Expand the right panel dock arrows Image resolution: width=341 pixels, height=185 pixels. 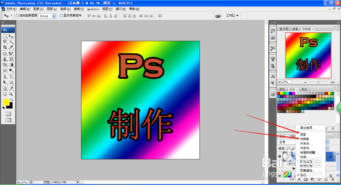point(338,22)
